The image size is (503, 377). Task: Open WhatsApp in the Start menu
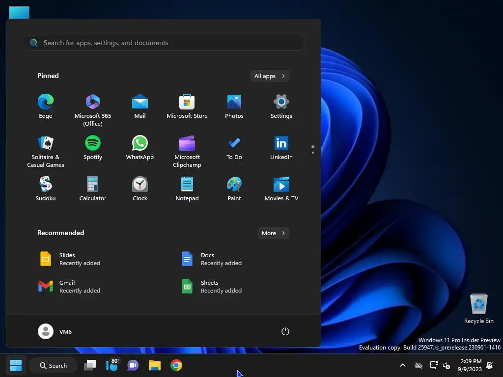(140, 148)
